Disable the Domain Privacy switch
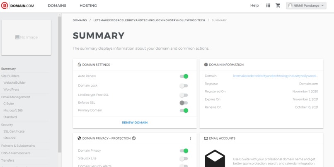 coord(184,151)
